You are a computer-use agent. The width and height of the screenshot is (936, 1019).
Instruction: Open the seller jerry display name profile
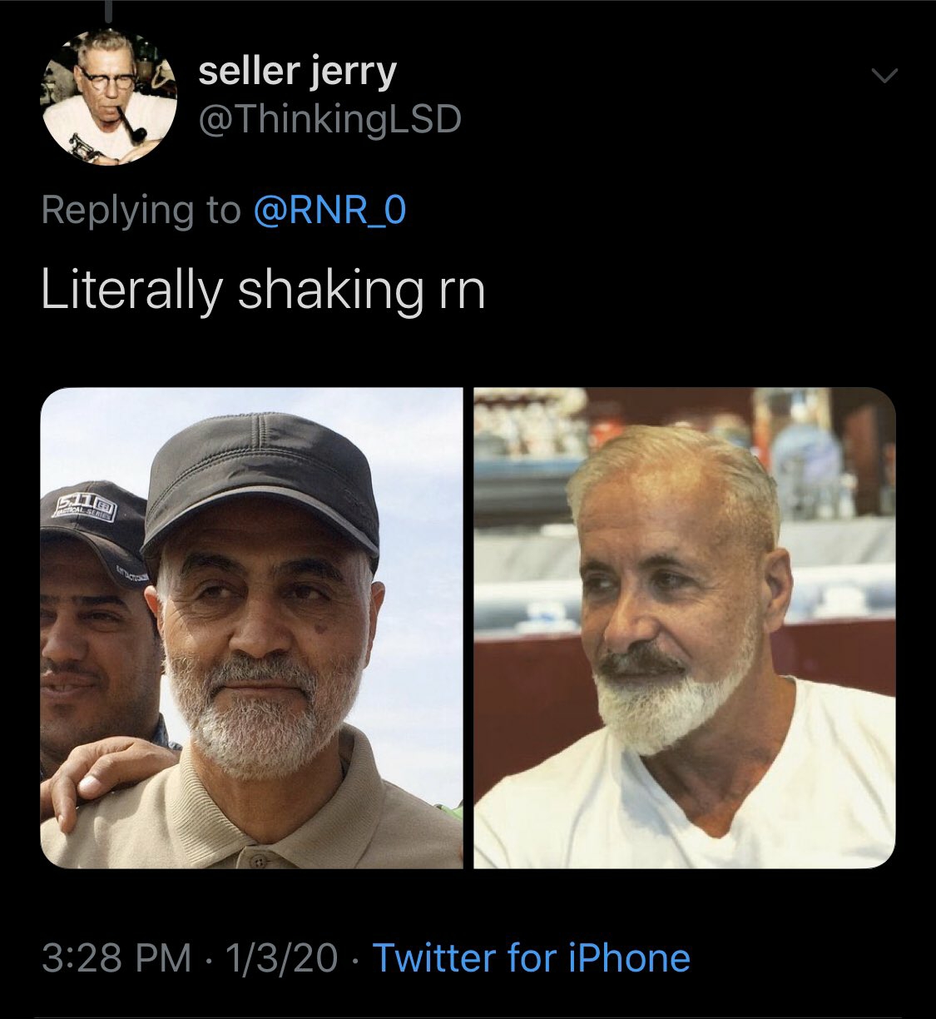click(297, 72)
